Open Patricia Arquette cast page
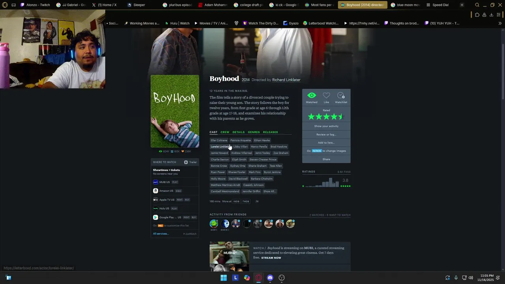The image size is (505, 284). 241,140
